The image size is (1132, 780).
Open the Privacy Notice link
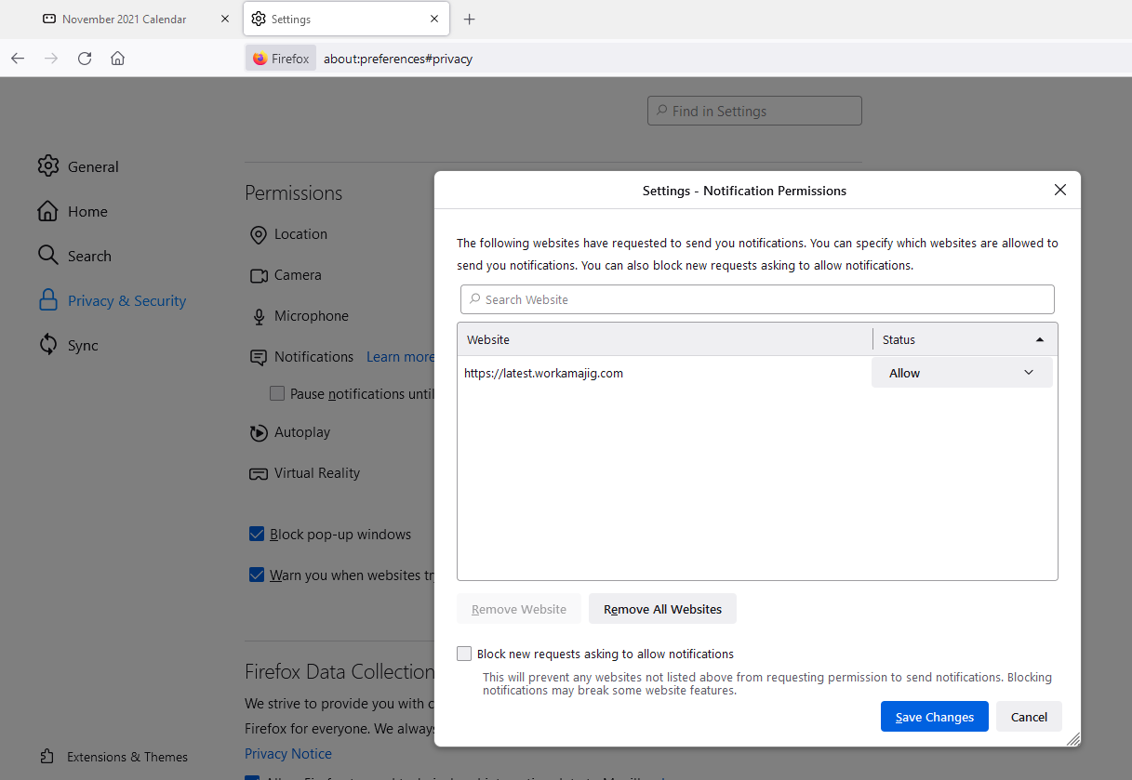pyautogui.click(x=288, y=753)
